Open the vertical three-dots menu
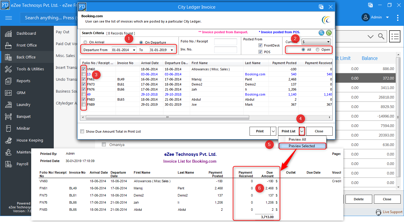Screen dimensions: 404x222 pos(398,18)
